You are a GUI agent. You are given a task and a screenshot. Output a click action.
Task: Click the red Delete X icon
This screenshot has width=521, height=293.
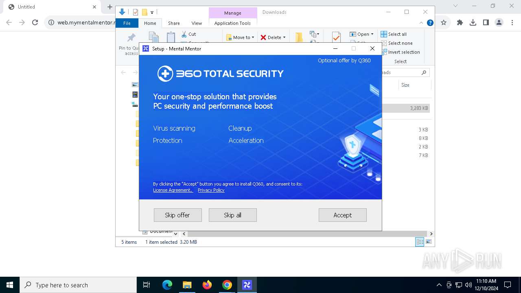click(x=263, y=37)
